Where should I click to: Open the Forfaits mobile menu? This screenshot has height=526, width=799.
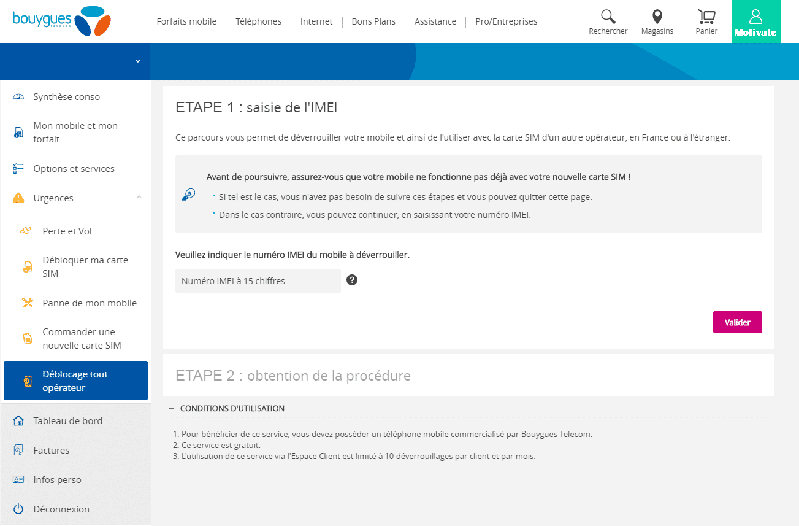tap(187, 21)
